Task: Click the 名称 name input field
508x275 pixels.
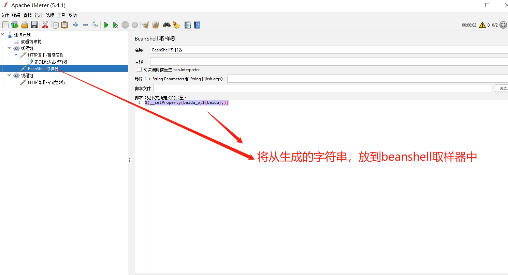Action: click(x=329, y=50)
